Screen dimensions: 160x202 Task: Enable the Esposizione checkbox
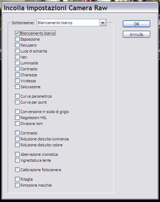pos(17,39)
